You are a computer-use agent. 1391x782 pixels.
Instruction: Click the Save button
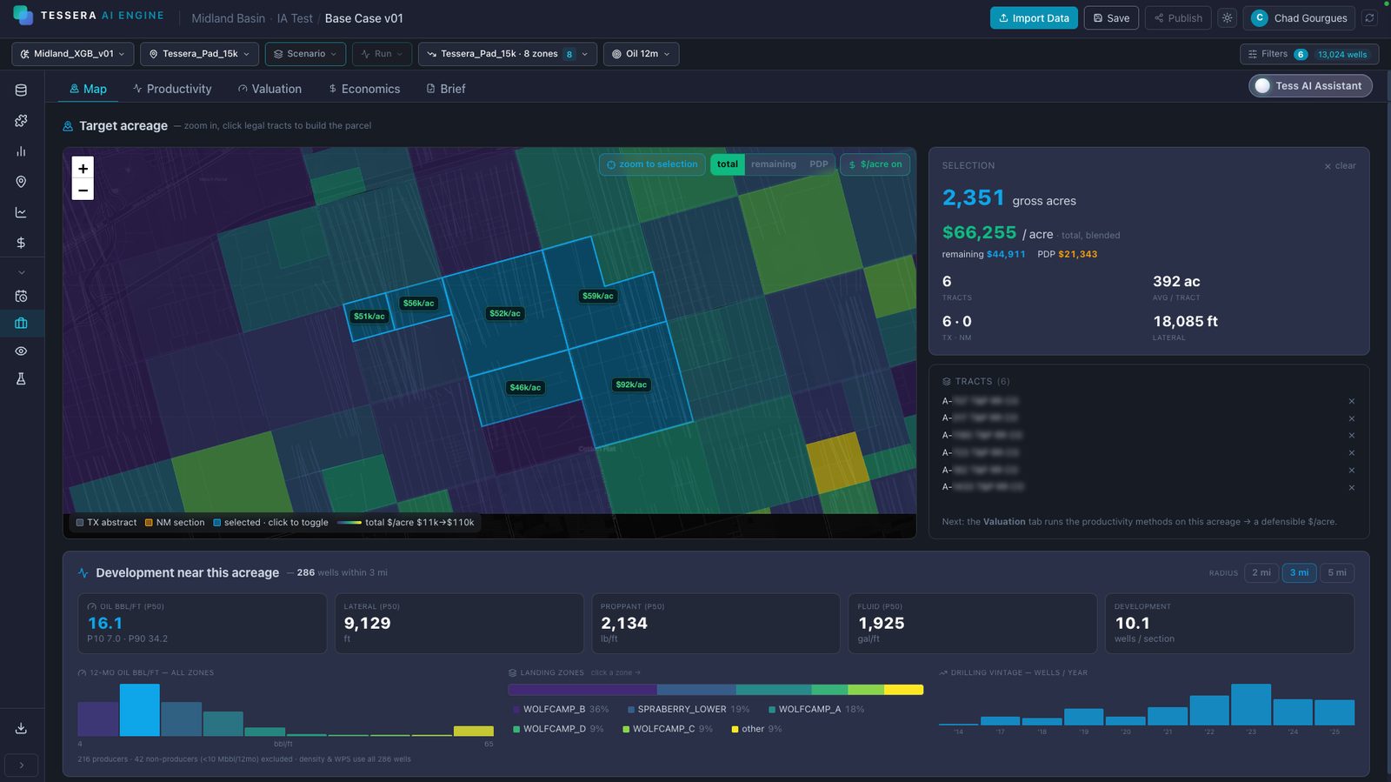click(1111, 17)
